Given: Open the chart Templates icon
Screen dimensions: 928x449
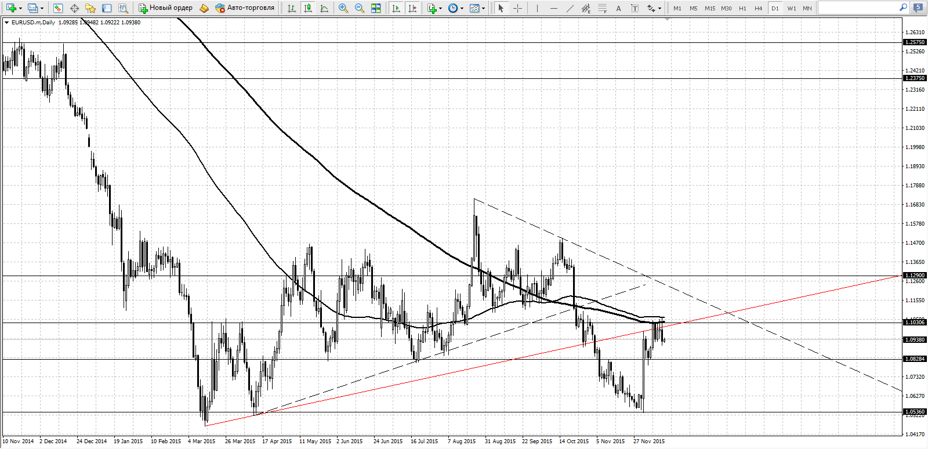Looking at the screenshot, I should pyautogui.click(x=475, y=8).
